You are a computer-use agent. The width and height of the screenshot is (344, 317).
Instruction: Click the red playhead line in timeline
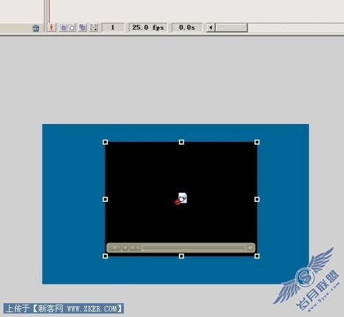(49, 11)
